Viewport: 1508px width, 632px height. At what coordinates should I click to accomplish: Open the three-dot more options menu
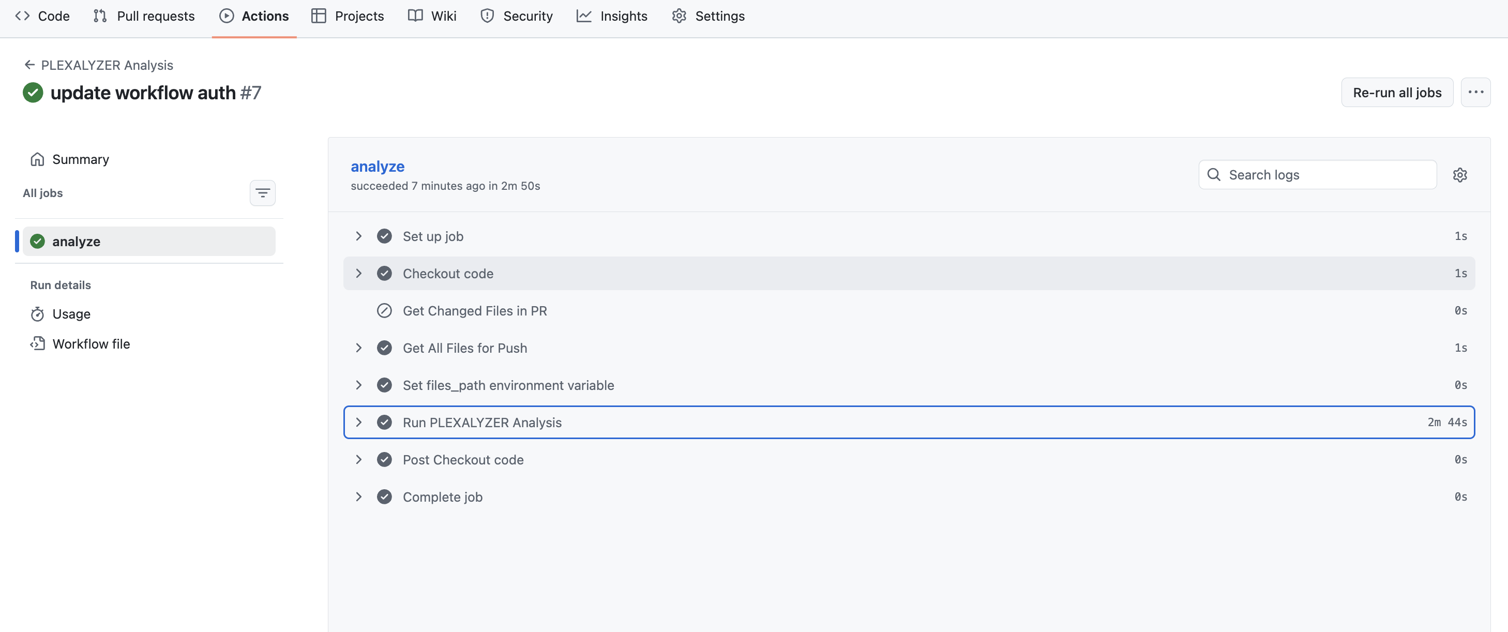click(1475, 93)
